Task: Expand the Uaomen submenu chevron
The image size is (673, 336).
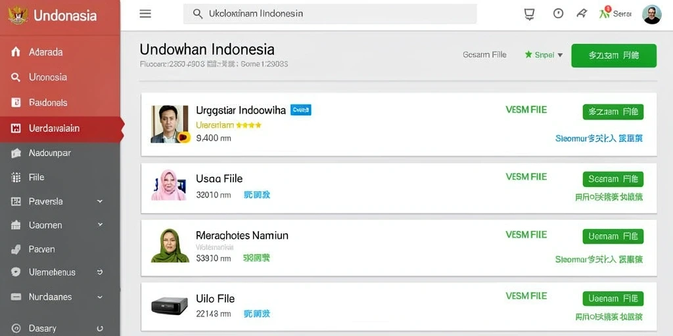Action: pos(100,224)
